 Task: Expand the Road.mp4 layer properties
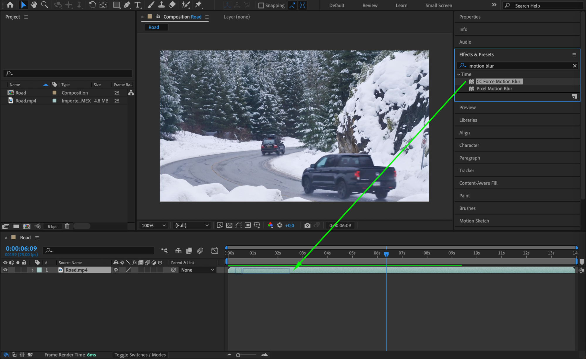[x=33, y=270]
